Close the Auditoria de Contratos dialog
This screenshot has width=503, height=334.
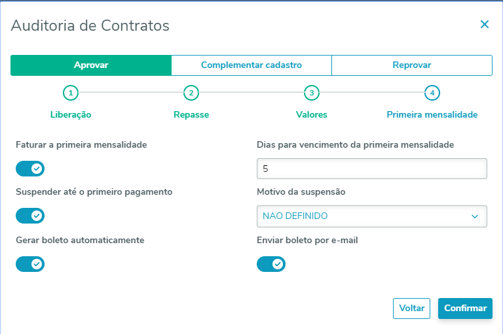[x=485, y=25]
